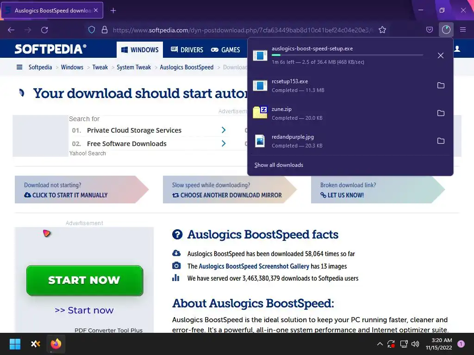Open the Firefox application menu

tap(462, 30)
